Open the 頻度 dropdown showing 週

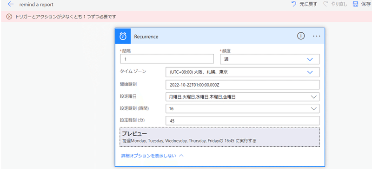click(x=270, y=59)
